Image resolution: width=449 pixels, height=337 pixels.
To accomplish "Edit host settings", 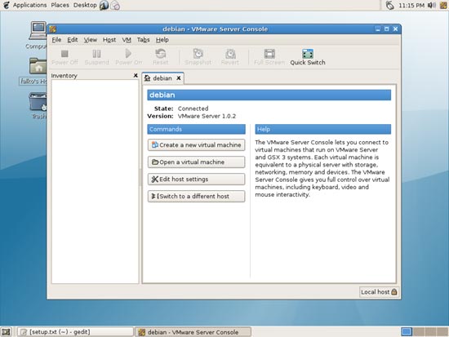I will click(197, 180).
